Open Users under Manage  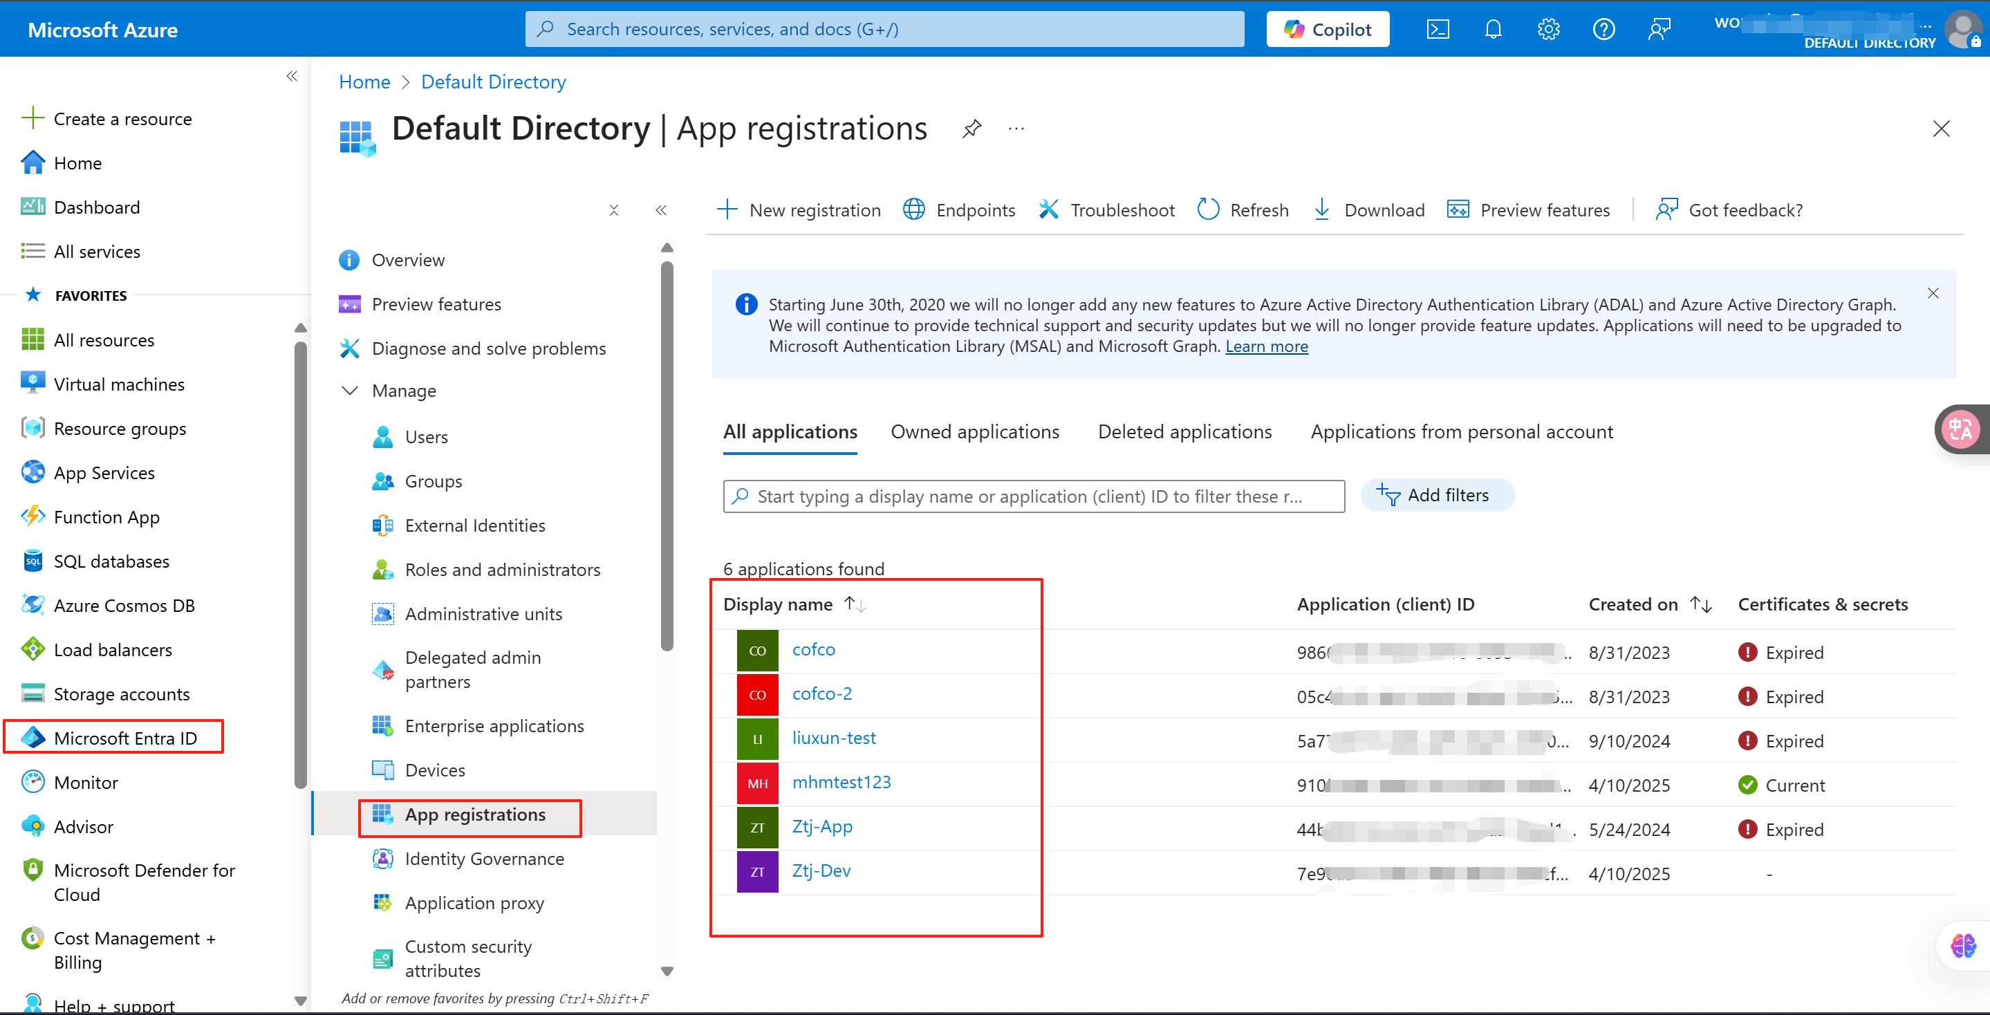tap(409, 437)
